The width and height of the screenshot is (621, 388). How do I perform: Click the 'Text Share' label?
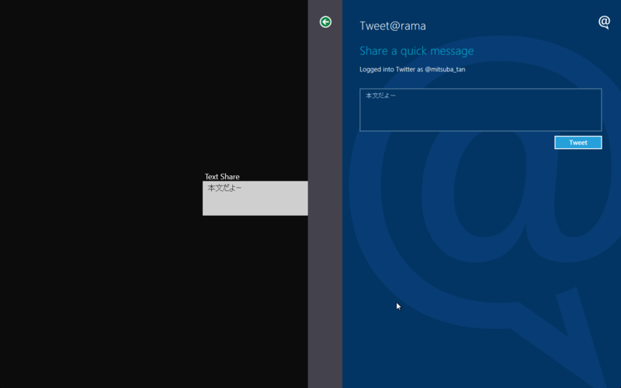(222, 177)
